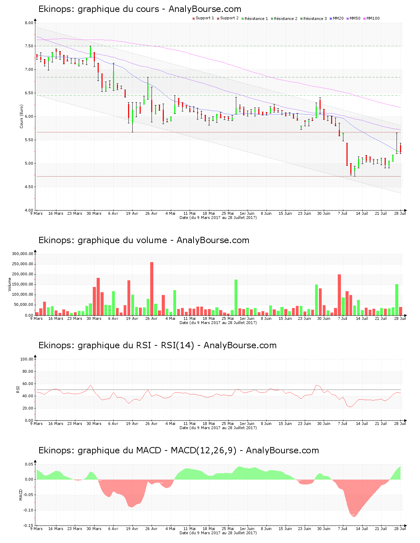Select the Résistance 3 legend label
Screen dimensions: 420x543
(x=315, y=19)
